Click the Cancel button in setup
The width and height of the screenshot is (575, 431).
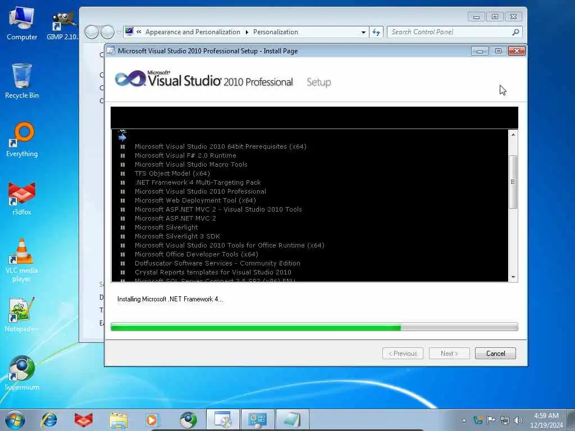pyautogui.click(x=495, y=354)
